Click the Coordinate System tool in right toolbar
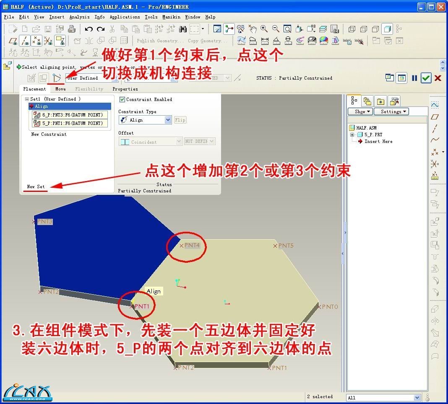Screen dimensions: 448x404 (x=435, y=164)
